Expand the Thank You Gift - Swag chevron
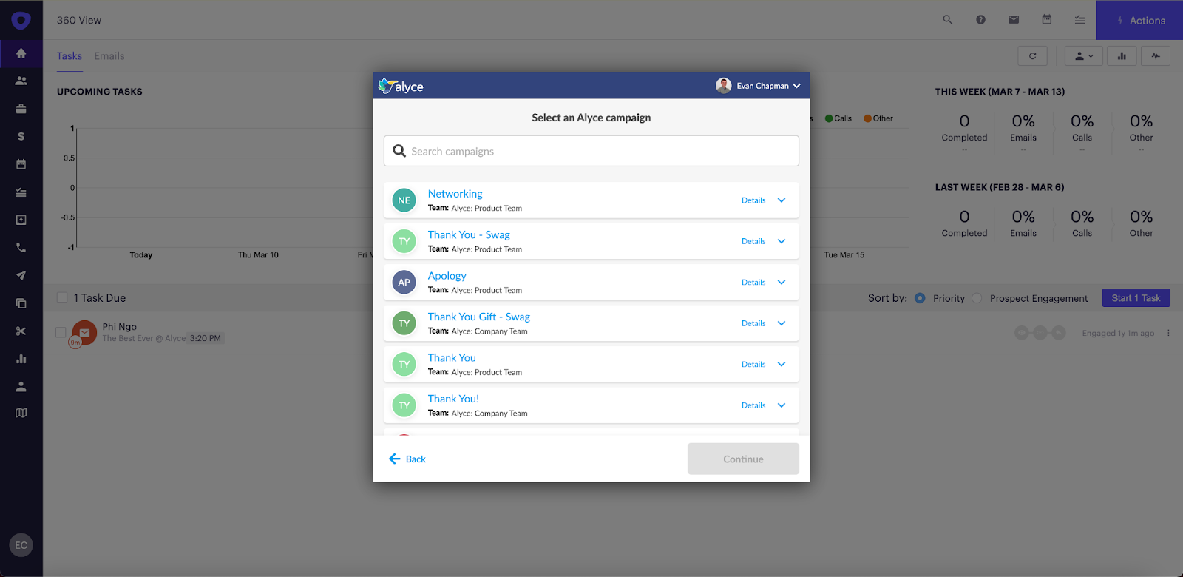Viewport: 1183px width, 577px height. pyautogui.click(x=782, y=323)
